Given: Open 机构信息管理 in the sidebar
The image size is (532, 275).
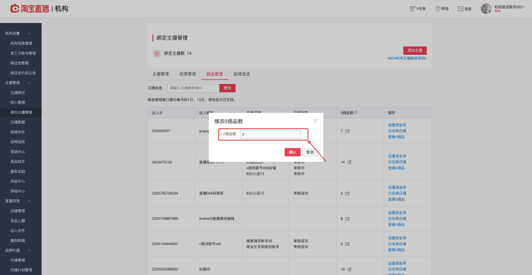Looking at the screenshot, I should coord(21,44).
